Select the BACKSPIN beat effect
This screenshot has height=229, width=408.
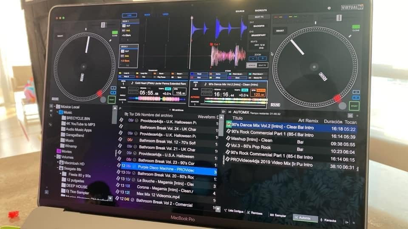click(x=259, y=26)
